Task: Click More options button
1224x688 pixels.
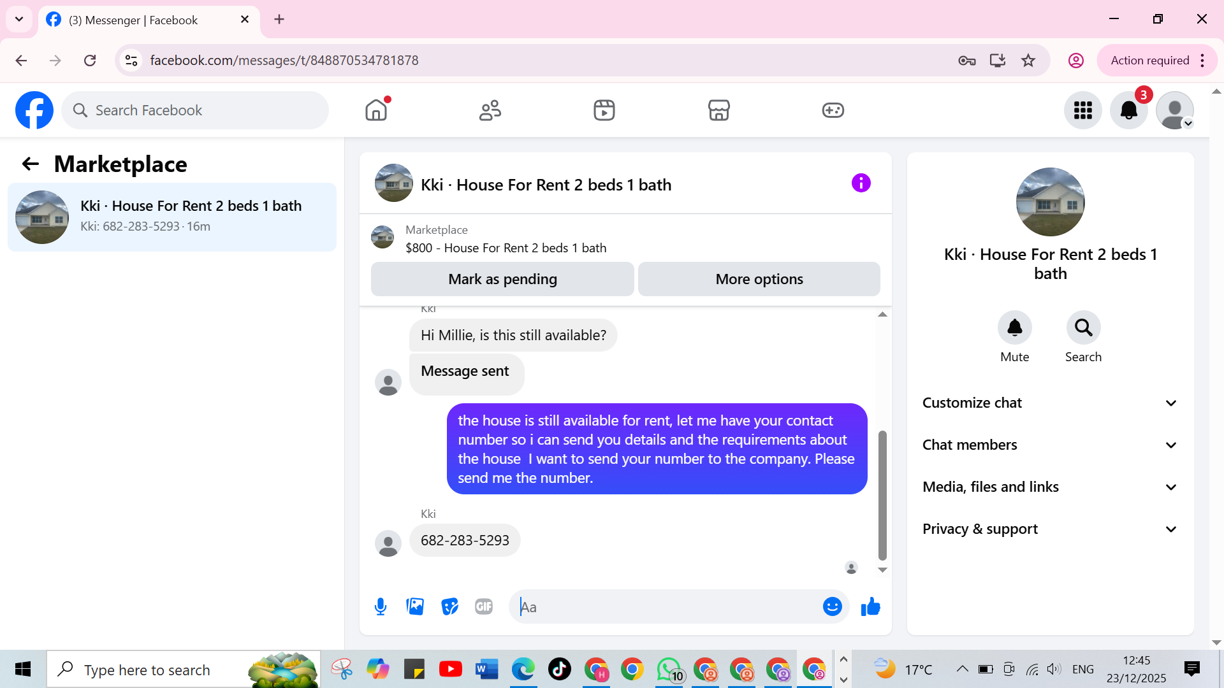Action: (759, 279)
